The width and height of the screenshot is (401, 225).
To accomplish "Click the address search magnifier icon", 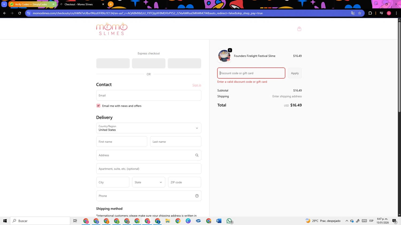I will [x=197, y=155].
